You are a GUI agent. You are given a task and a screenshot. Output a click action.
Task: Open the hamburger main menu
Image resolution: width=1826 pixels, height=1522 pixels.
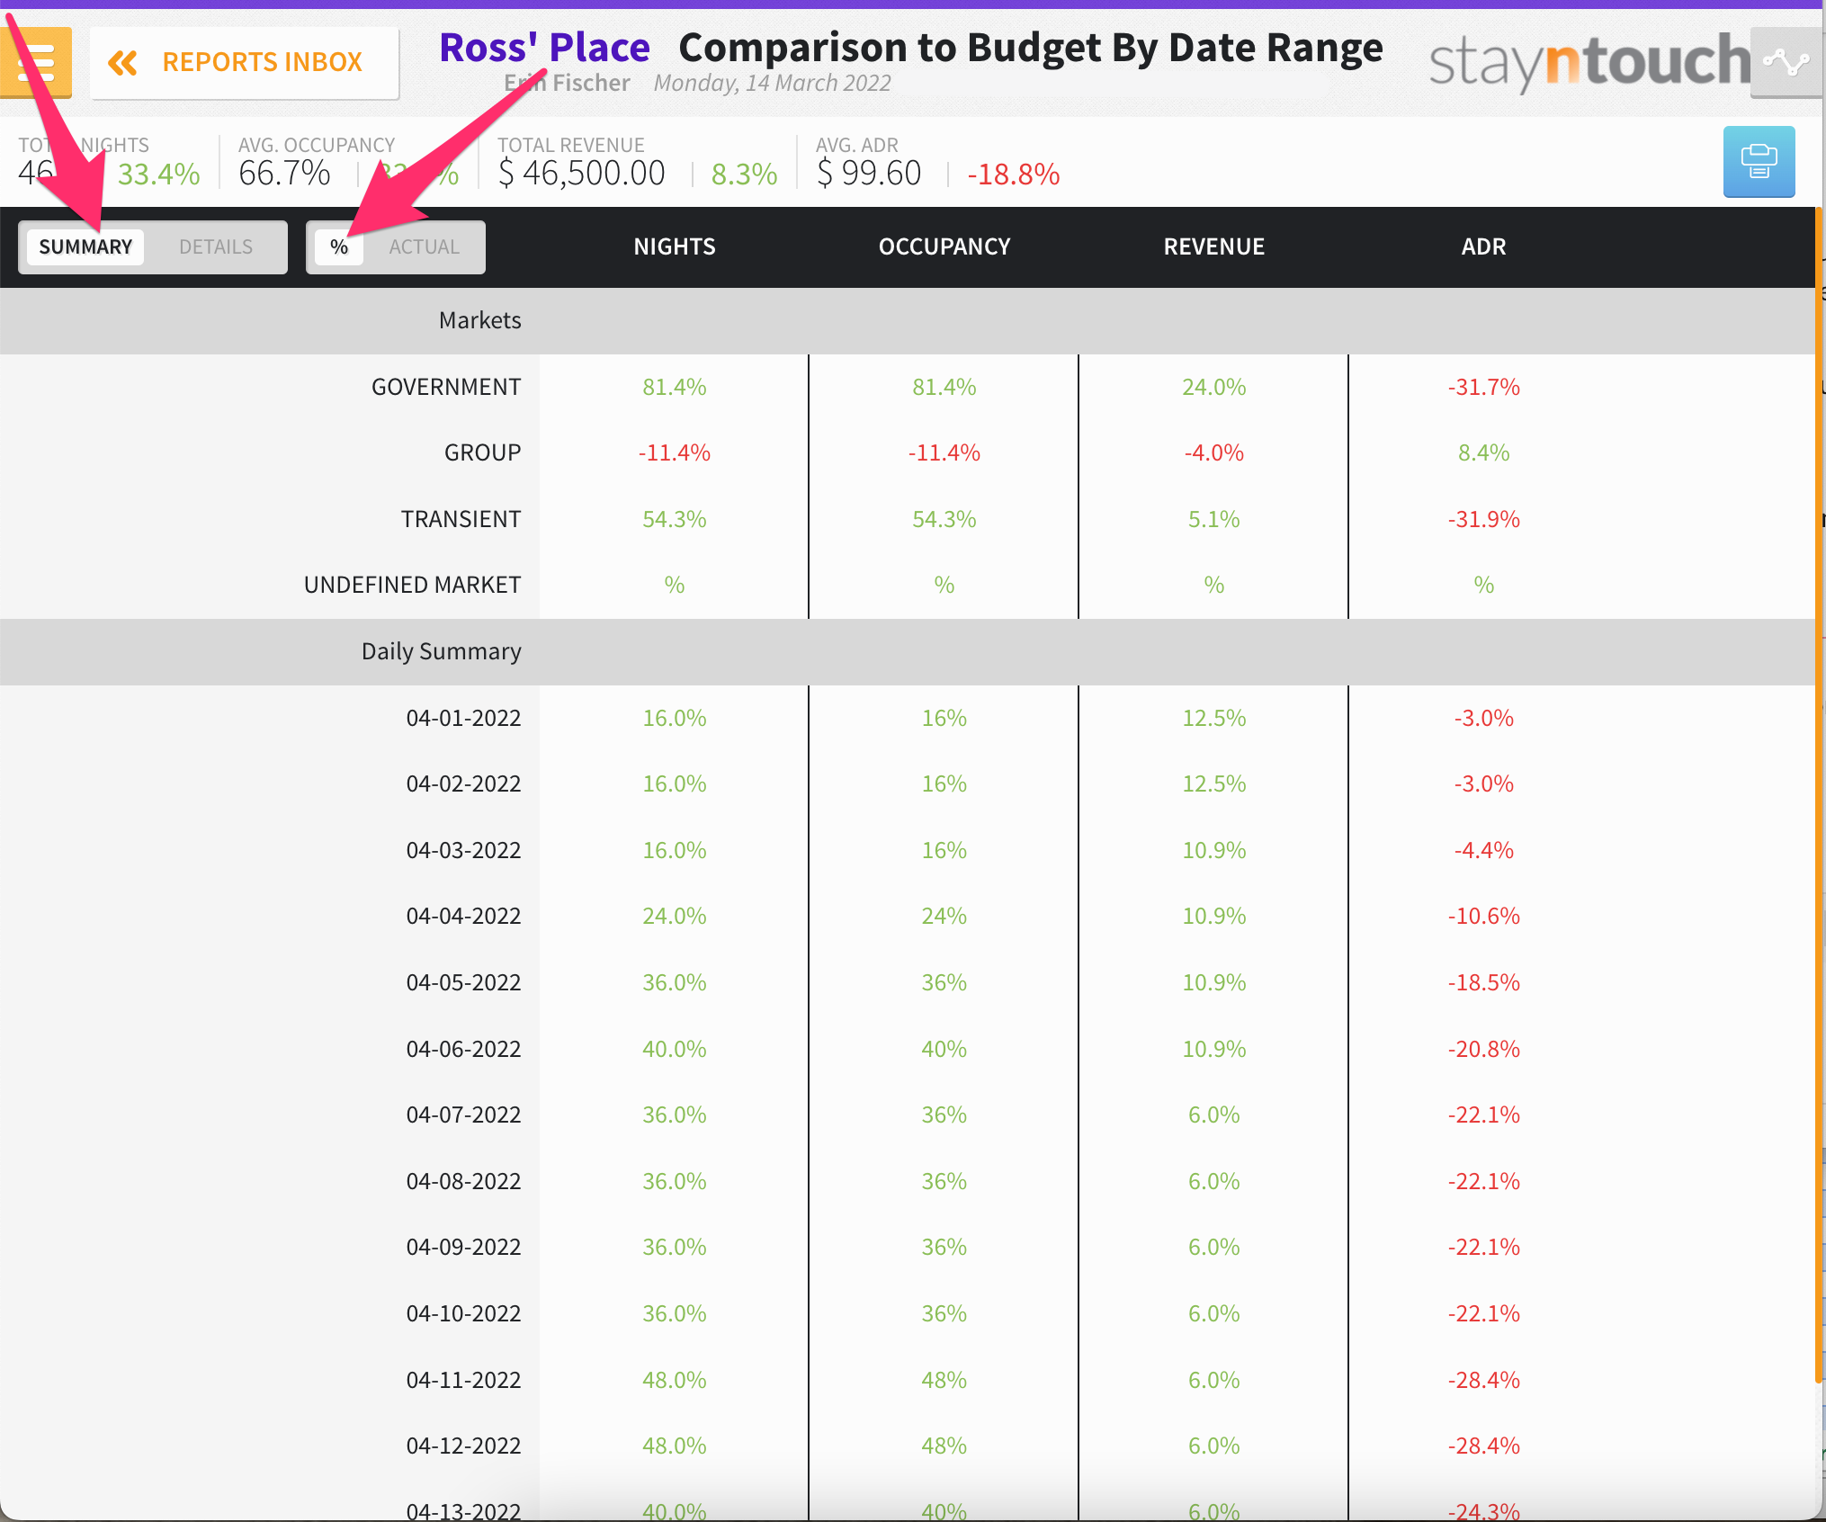(x=36, y=61)
